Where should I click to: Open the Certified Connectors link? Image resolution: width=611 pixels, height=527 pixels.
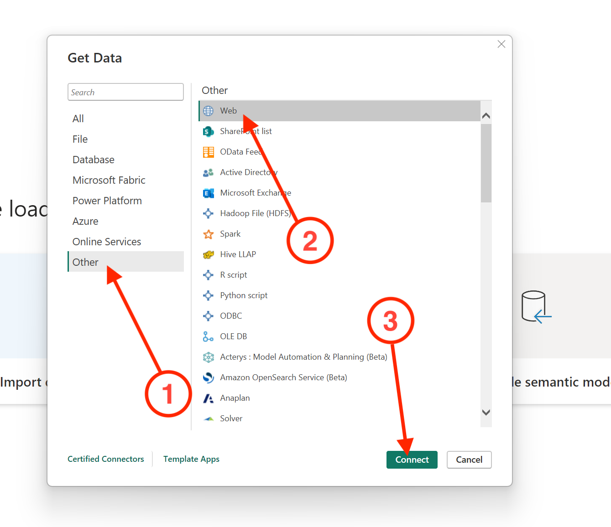106,459
